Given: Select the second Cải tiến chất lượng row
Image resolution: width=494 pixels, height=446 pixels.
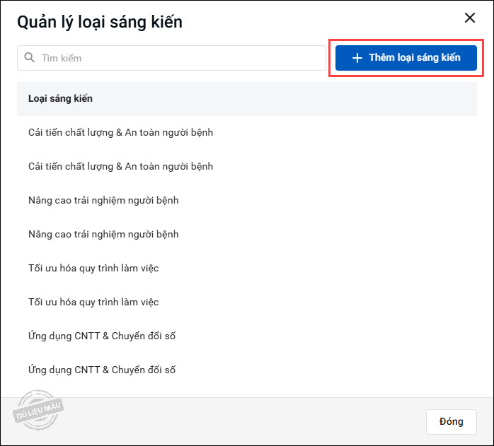Looking at the screenshot, I should pos(120,166).
